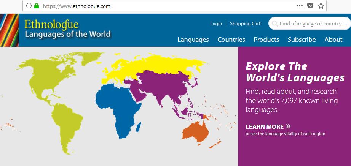Open the Products menu
Screen dimensions: 351x166
point(266,40)
